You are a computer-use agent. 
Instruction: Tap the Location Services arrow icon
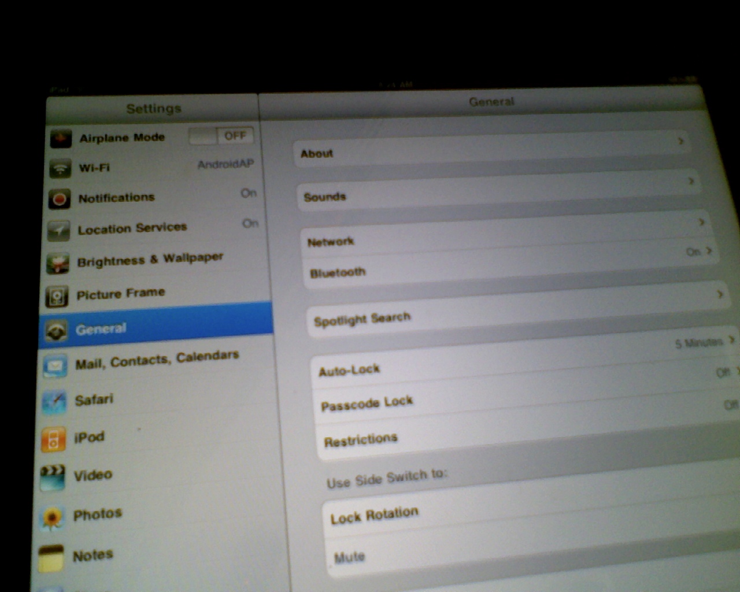point(58,230)
